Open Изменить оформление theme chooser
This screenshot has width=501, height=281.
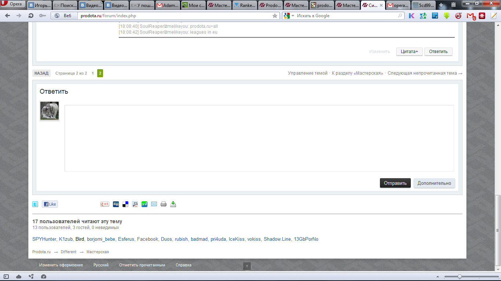click(x=61, y=265)
